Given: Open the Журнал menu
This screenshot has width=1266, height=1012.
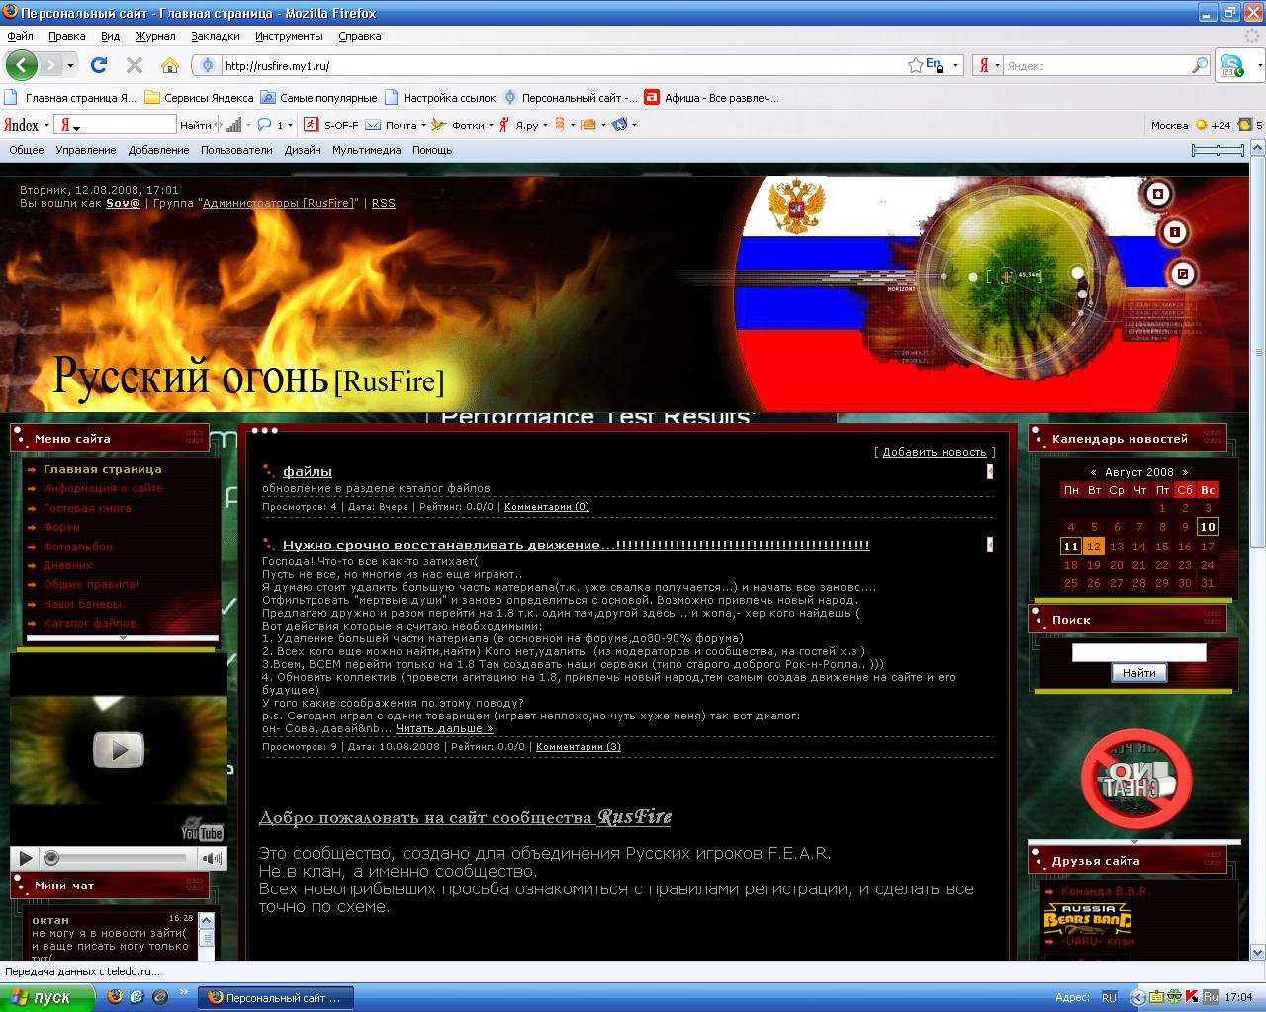Looking at the screenshot, I should [155, 36].
